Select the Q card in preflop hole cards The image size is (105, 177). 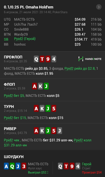[x=36, y=59]
